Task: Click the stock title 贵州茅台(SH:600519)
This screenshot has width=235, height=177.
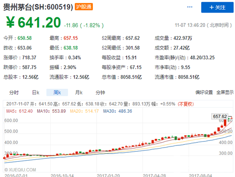Action: [38, 7]
